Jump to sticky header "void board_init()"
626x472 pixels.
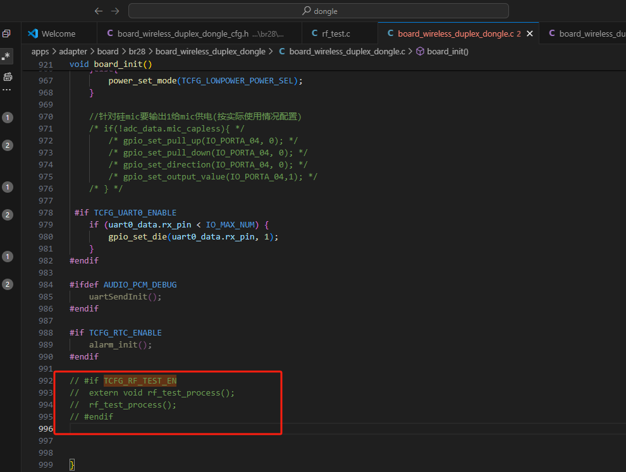pos(111,64)
